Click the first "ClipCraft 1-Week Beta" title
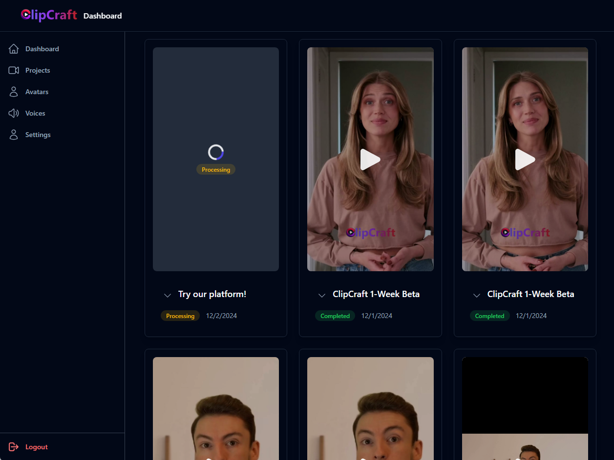This screenshot has height=460, width=614. [376, 294]
